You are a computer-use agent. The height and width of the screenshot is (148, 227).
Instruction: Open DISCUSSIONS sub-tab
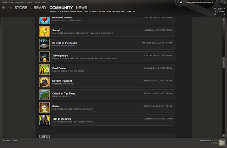91,11
